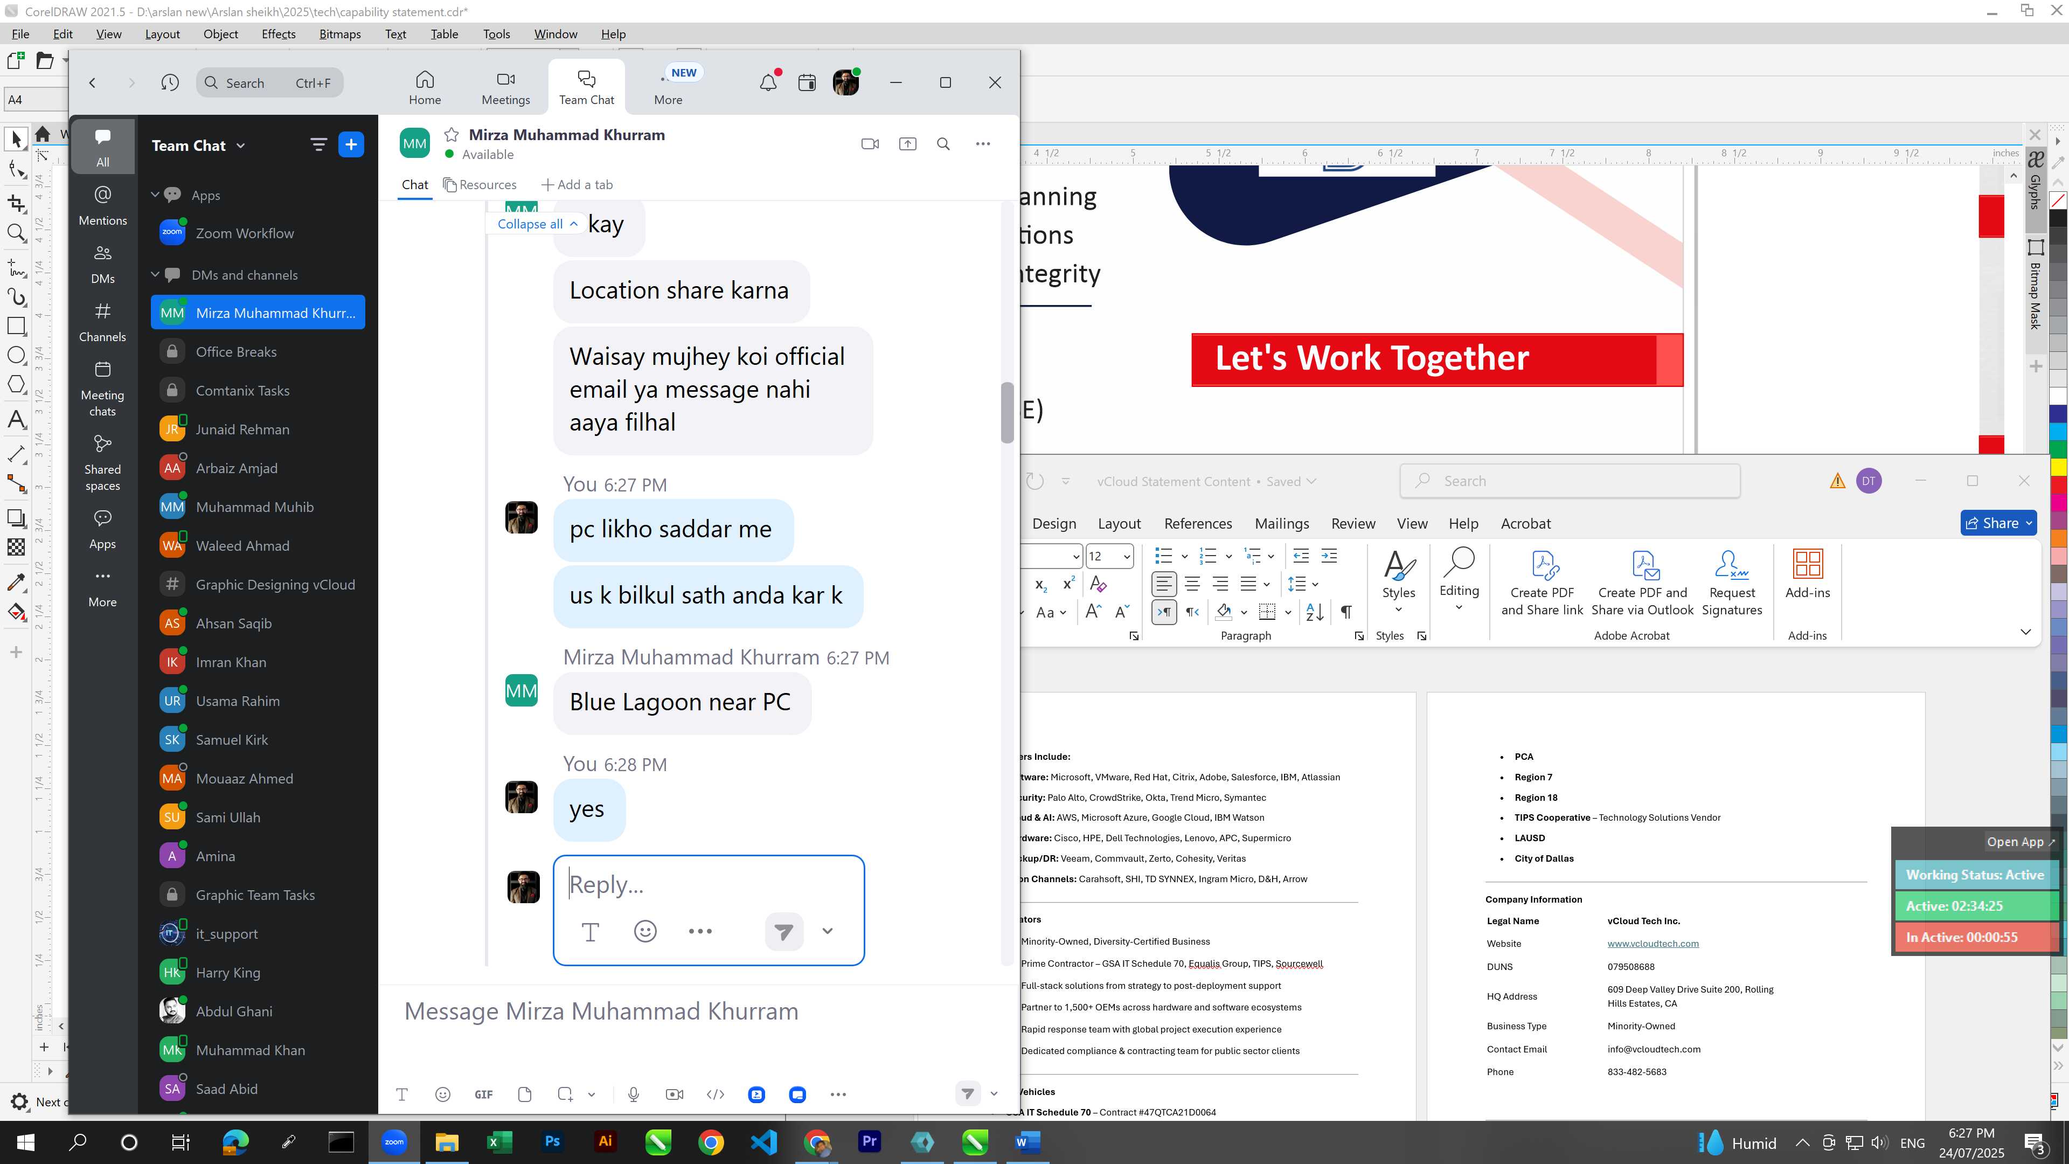Open the Bitmaps menu in CorelDRAW

[340, 34]
